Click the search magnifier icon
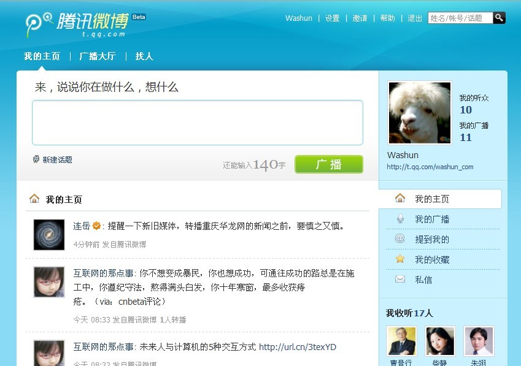 (499, 18)
